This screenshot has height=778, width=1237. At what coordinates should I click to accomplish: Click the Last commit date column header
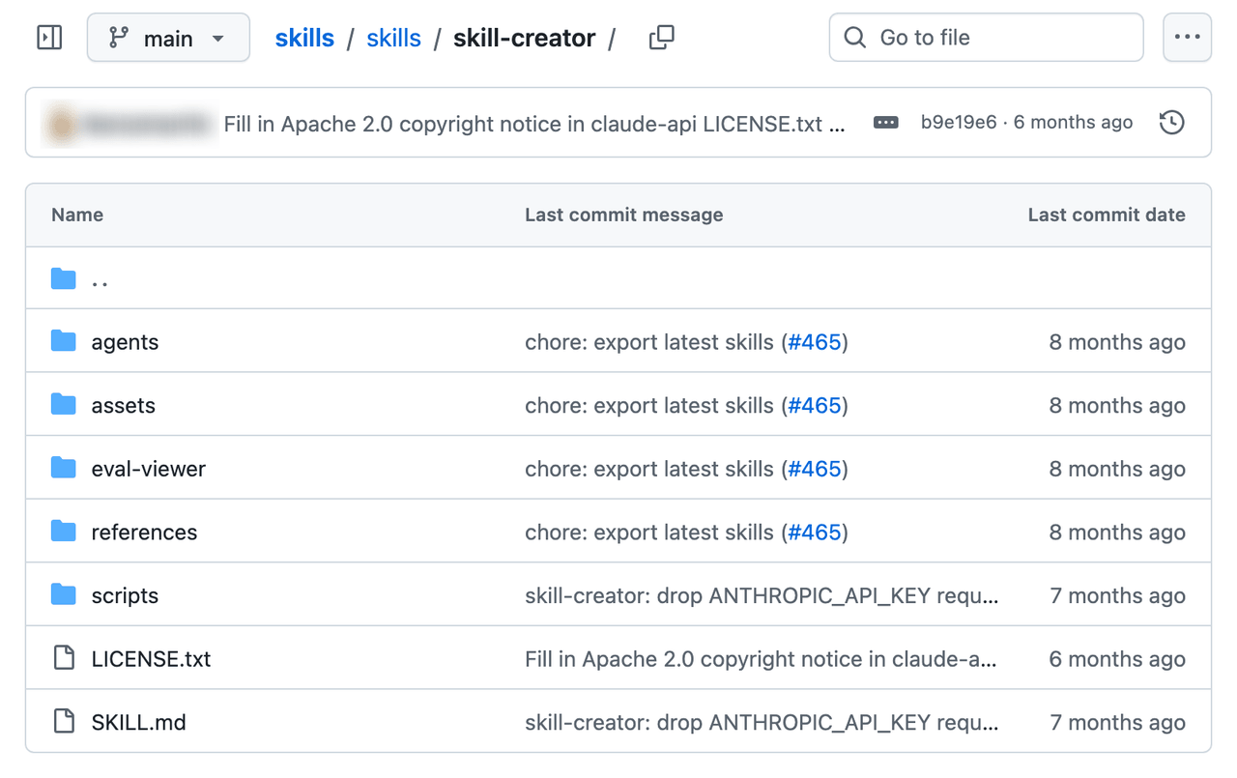point(1107,215)
